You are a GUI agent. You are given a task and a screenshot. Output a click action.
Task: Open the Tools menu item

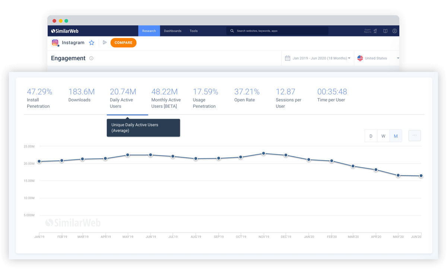194,31
